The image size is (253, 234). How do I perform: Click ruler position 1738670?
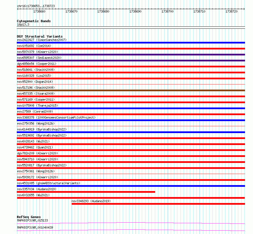tap(71, 11)
